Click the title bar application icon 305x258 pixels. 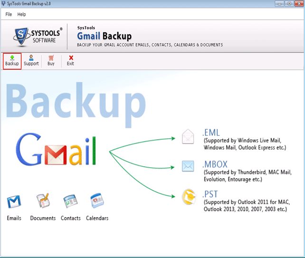(x=3, y=3)
